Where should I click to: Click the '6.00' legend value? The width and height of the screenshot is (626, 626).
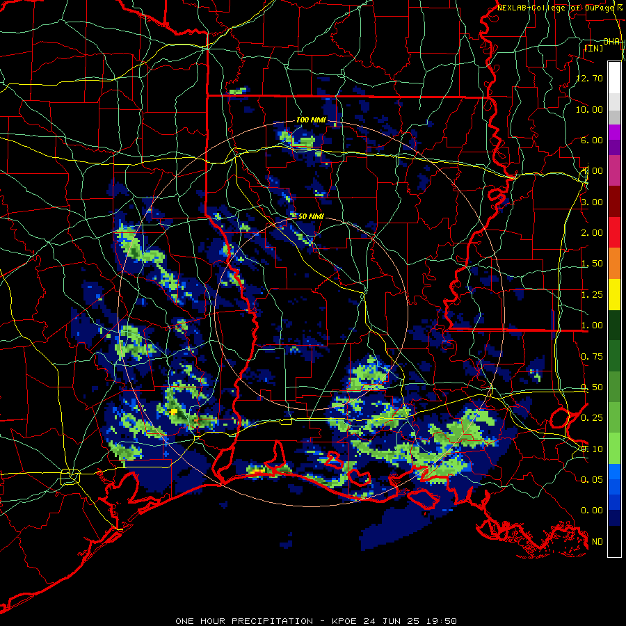(592, 140)
